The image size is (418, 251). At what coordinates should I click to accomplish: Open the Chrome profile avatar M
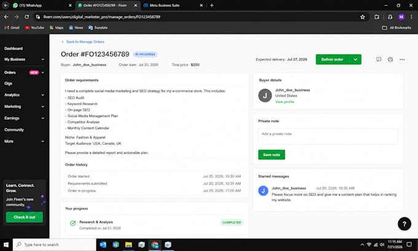(x=401, y=17)
